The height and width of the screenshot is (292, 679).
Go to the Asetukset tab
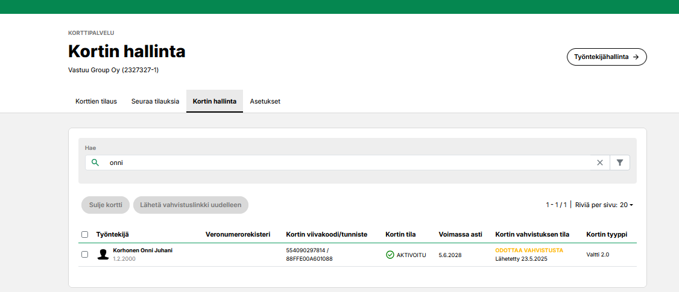tap(265, 101)
